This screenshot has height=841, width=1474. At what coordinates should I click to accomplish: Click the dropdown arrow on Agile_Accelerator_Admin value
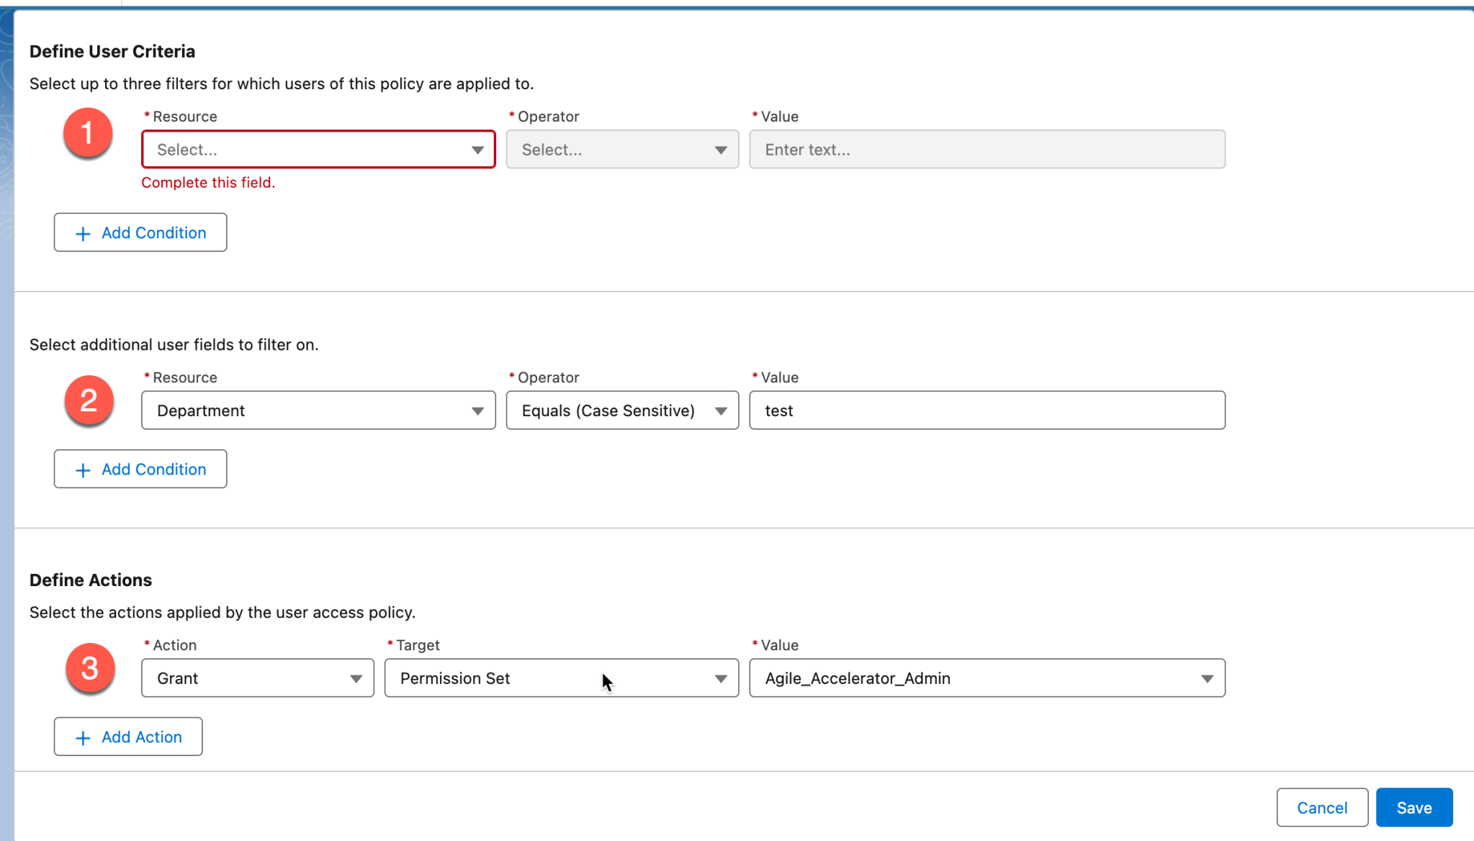click(1207, 678)
